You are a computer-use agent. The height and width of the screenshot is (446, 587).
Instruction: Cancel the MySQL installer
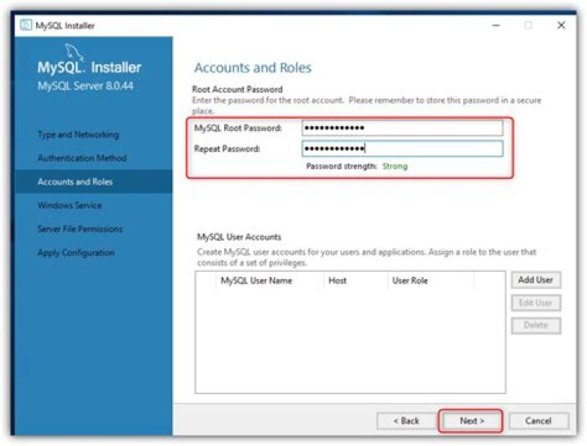click(x=538, y=421)
